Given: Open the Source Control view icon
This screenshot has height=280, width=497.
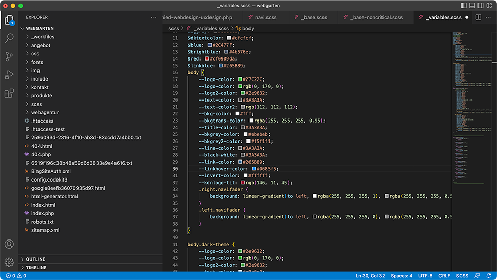Looking at the screenshot, I should [x=9, y=57].
